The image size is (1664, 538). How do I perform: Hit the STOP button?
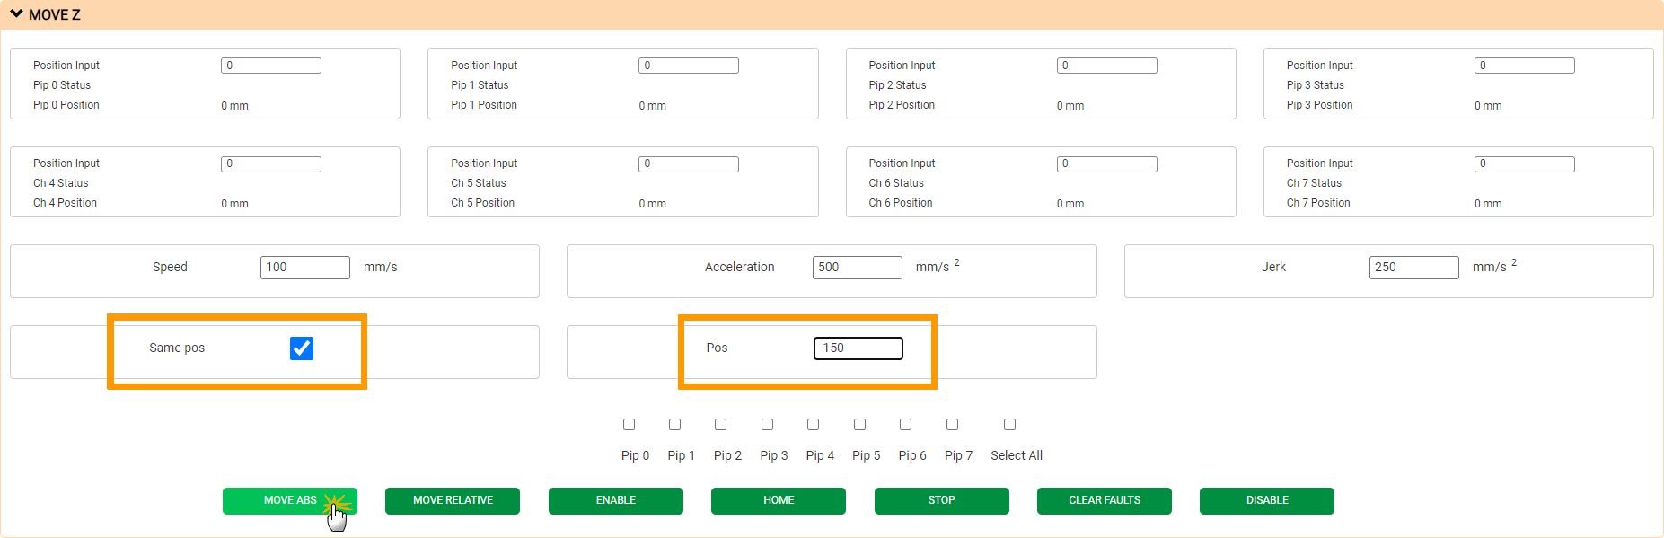[941, 500]
